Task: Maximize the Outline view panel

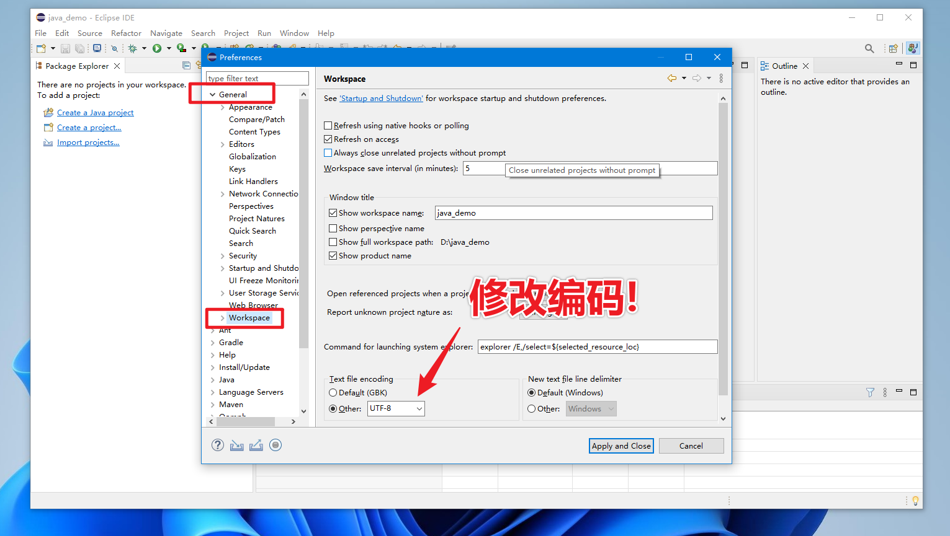Action: click(913, 64)
